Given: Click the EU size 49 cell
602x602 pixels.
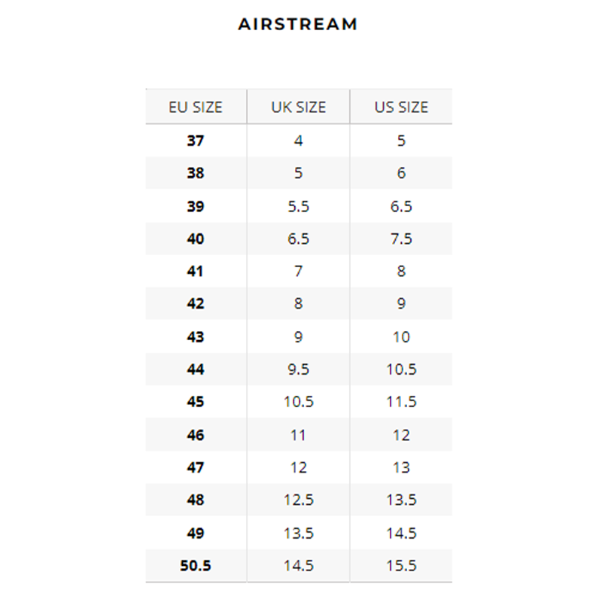Looking at the screenshot, I should tap(196, 534).
